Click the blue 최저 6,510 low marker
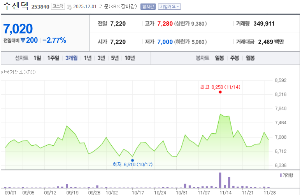Viewport: 300px width, 195px height. click(132, 160)
